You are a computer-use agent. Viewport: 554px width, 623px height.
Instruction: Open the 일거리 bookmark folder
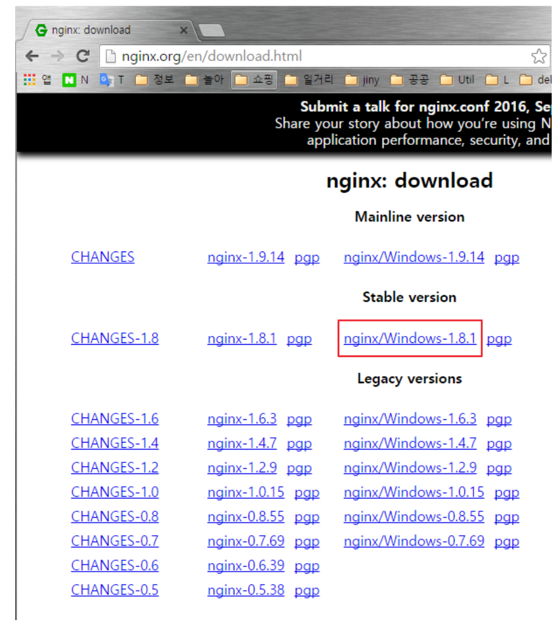click(309, 80)
